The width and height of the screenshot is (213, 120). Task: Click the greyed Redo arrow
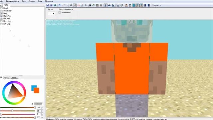pos(65,5)
